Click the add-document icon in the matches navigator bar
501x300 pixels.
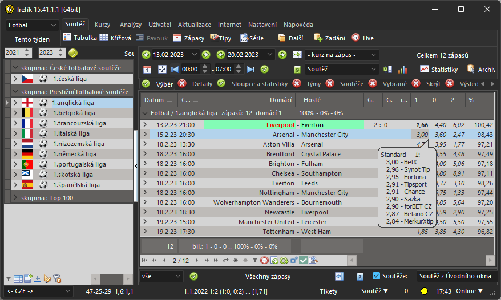(274, 261)
